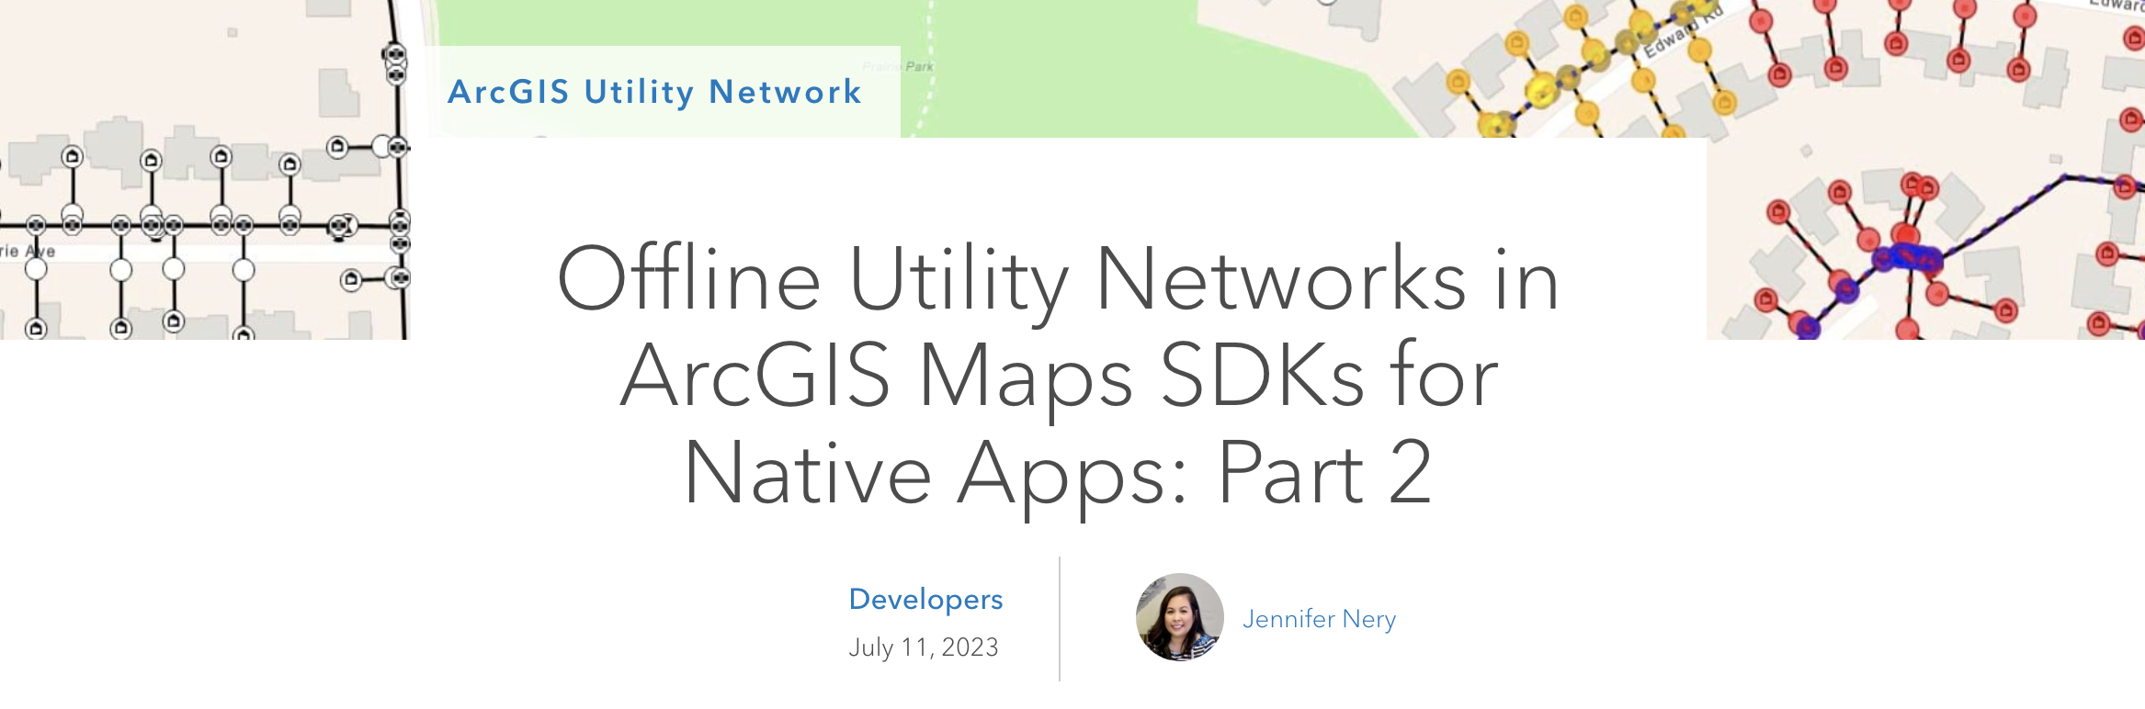Open the Developers category link
This screenshot has width=2145, height=709.
[925, 600]
